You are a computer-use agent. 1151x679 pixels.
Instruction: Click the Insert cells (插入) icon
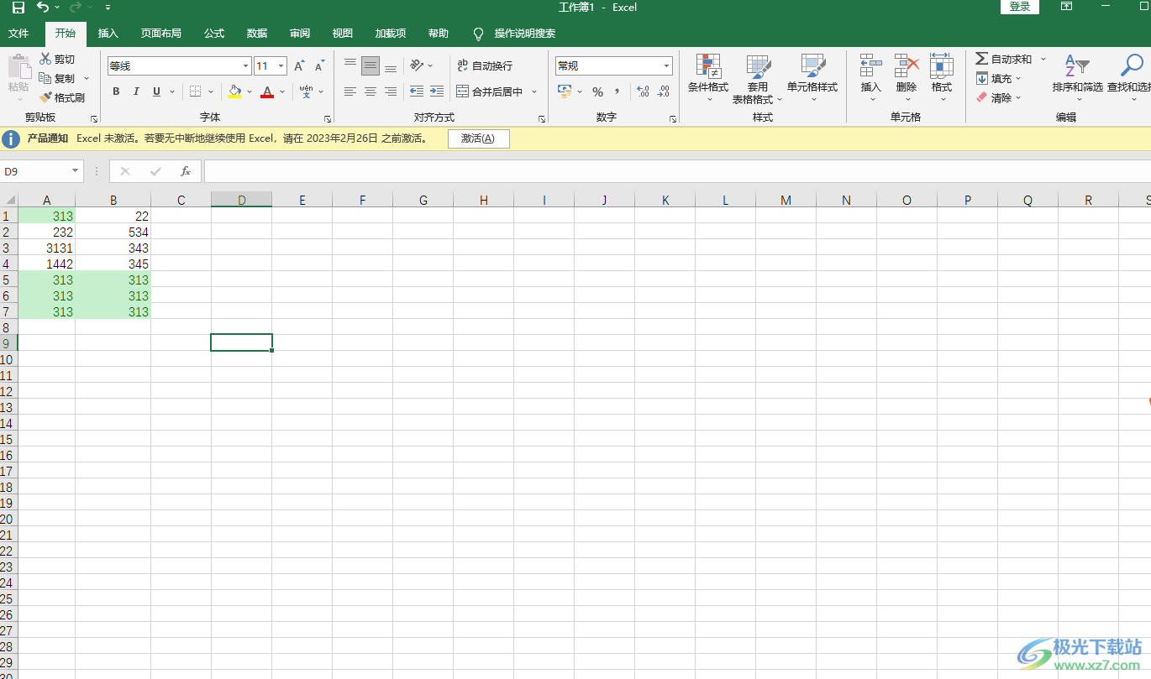pos(871,66)
